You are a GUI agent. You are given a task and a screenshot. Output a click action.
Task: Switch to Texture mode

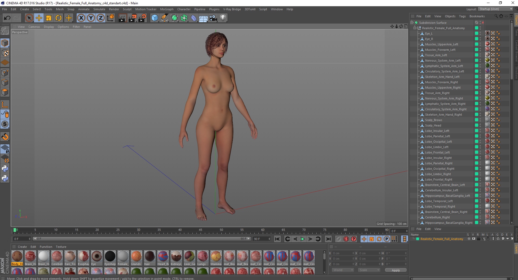pyautogui.click(x=5, y=53)
